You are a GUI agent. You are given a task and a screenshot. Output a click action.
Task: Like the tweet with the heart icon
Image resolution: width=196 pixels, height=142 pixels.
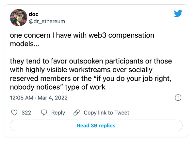coord(14,113)
